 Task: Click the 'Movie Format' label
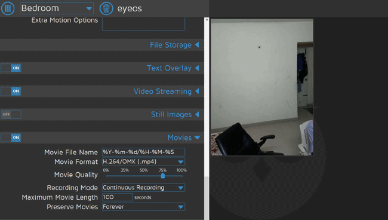click(x=76, y=162)
